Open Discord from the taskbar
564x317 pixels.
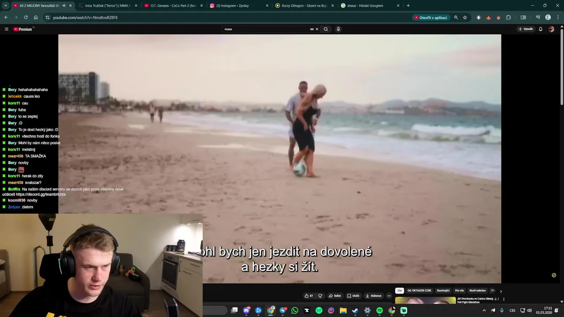pyautogui.click(x=246, y=310)
